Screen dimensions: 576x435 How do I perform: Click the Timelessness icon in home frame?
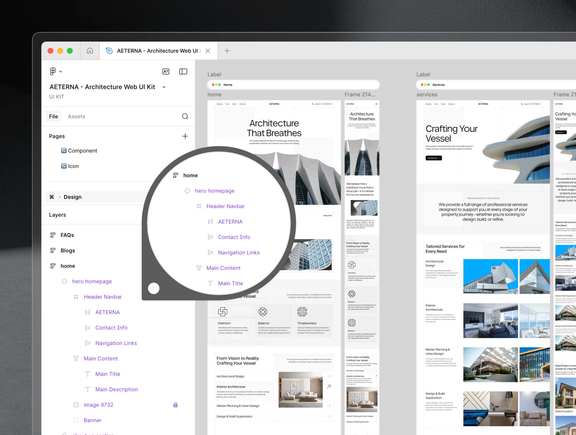click(302, 312)
